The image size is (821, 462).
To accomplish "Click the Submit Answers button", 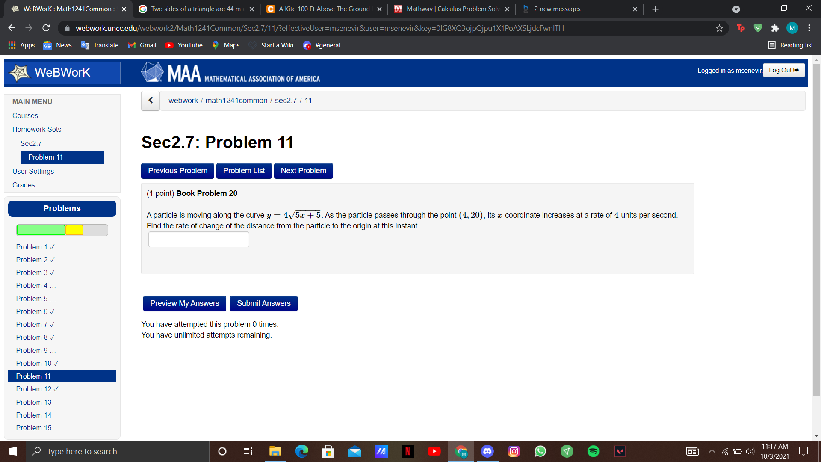I will click(263, 303).
